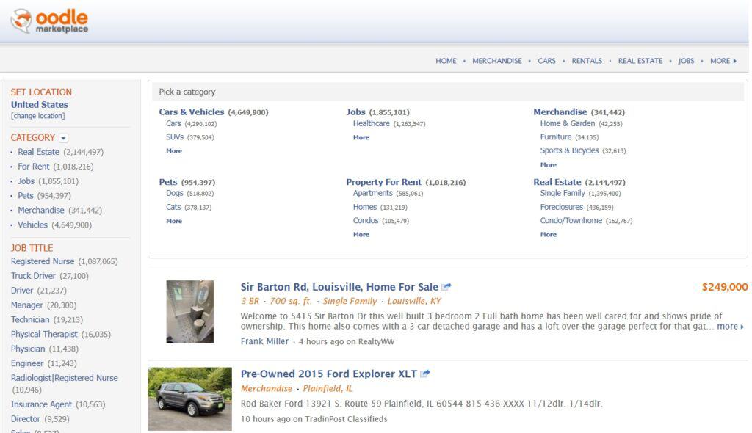Open CARS in navigation bar
The image size is (752, 433).
pyautogui.click(x=546, y=61)
